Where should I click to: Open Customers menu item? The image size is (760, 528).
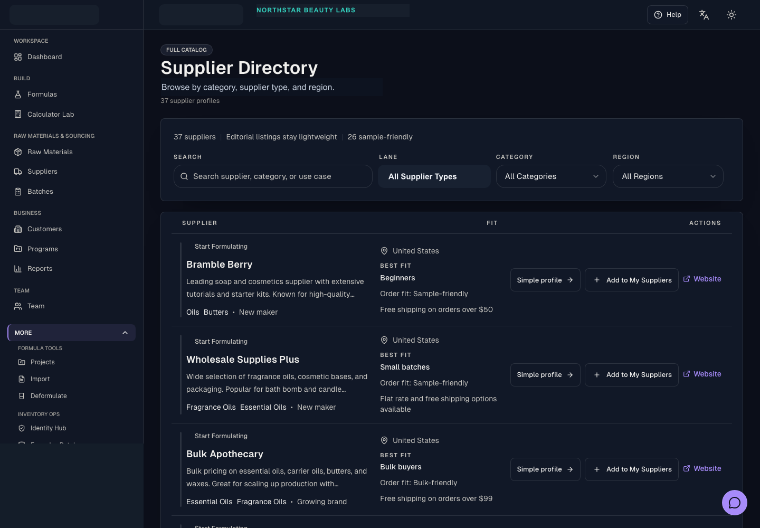pyautogui.click(x=44, y=229)
